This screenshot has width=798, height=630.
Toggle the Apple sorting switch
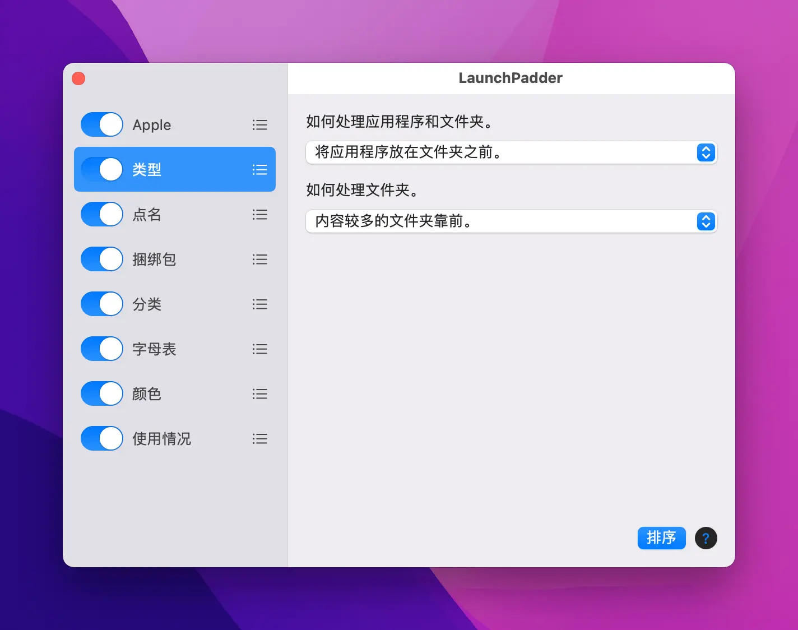tap(102, 124)
